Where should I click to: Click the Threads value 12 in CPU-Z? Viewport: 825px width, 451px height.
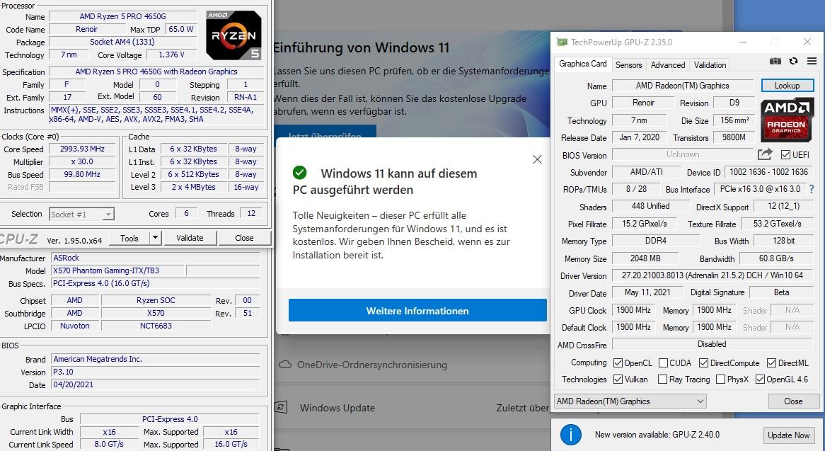(251, 213)
